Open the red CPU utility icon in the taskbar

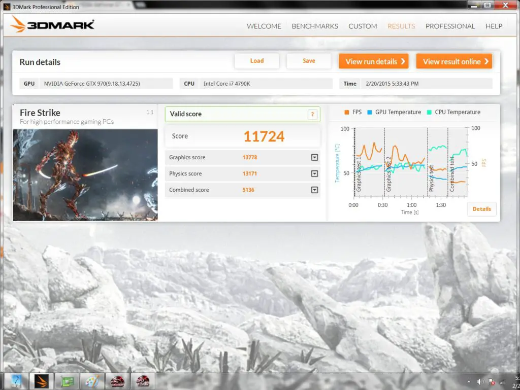pos(117,381)
